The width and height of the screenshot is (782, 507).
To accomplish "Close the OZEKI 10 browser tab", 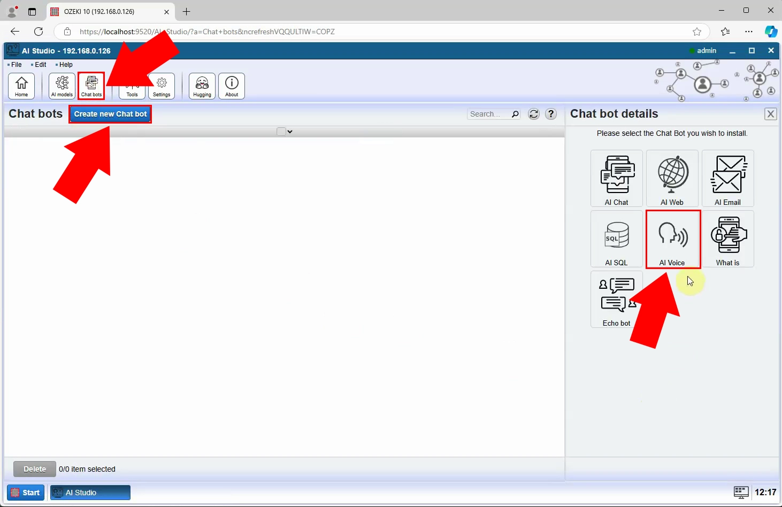I will (x=166, y=11).
